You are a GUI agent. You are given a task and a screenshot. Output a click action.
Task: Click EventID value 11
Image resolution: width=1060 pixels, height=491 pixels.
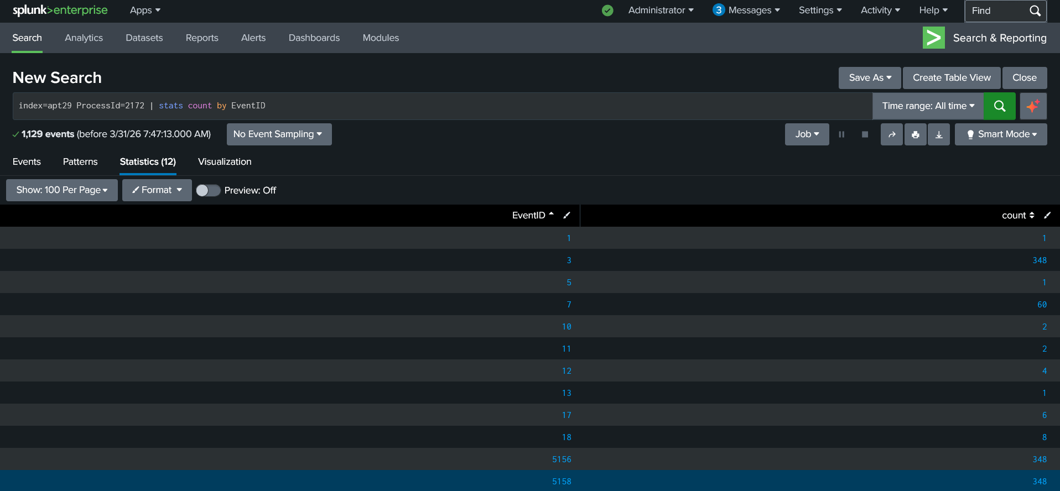(567, 349)
